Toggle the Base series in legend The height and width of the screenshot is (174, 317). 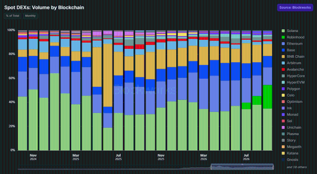coord(288,50)
